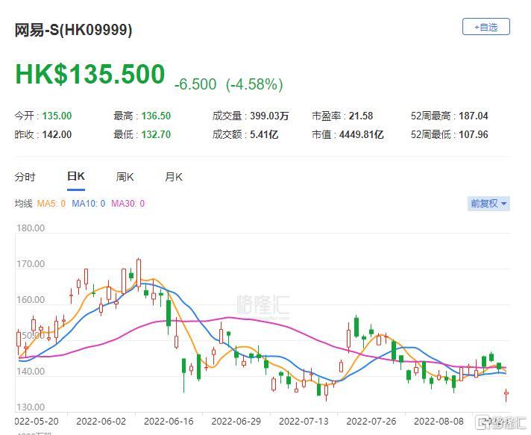Click the 最高 value 136.50
Image resolution: width=531 pixels, height=435 pixels.
pos(156,116)
